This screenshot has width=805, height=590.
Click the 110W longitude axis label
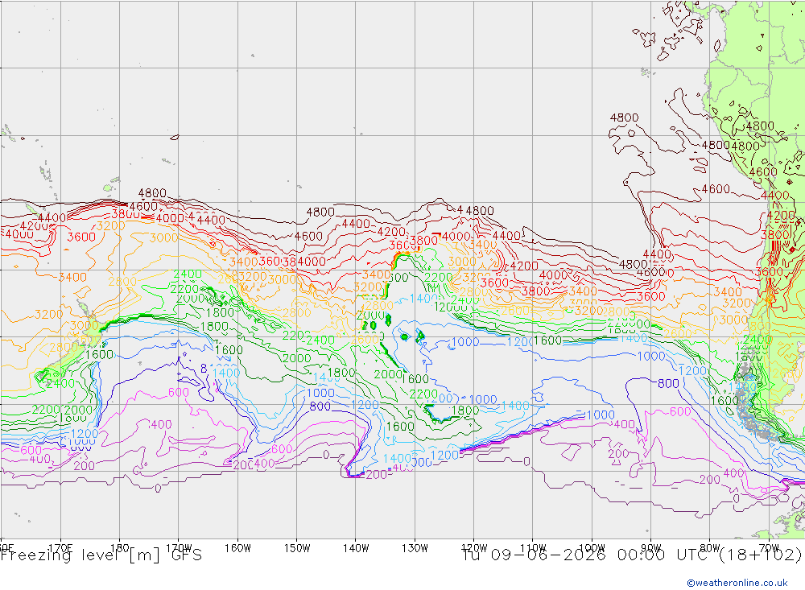(533, 548)
